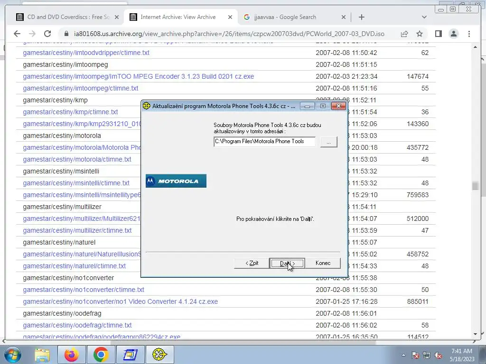The image size is (486, 364).
Task: Open the folder browse button with three dots
Action: coord(328,142)
